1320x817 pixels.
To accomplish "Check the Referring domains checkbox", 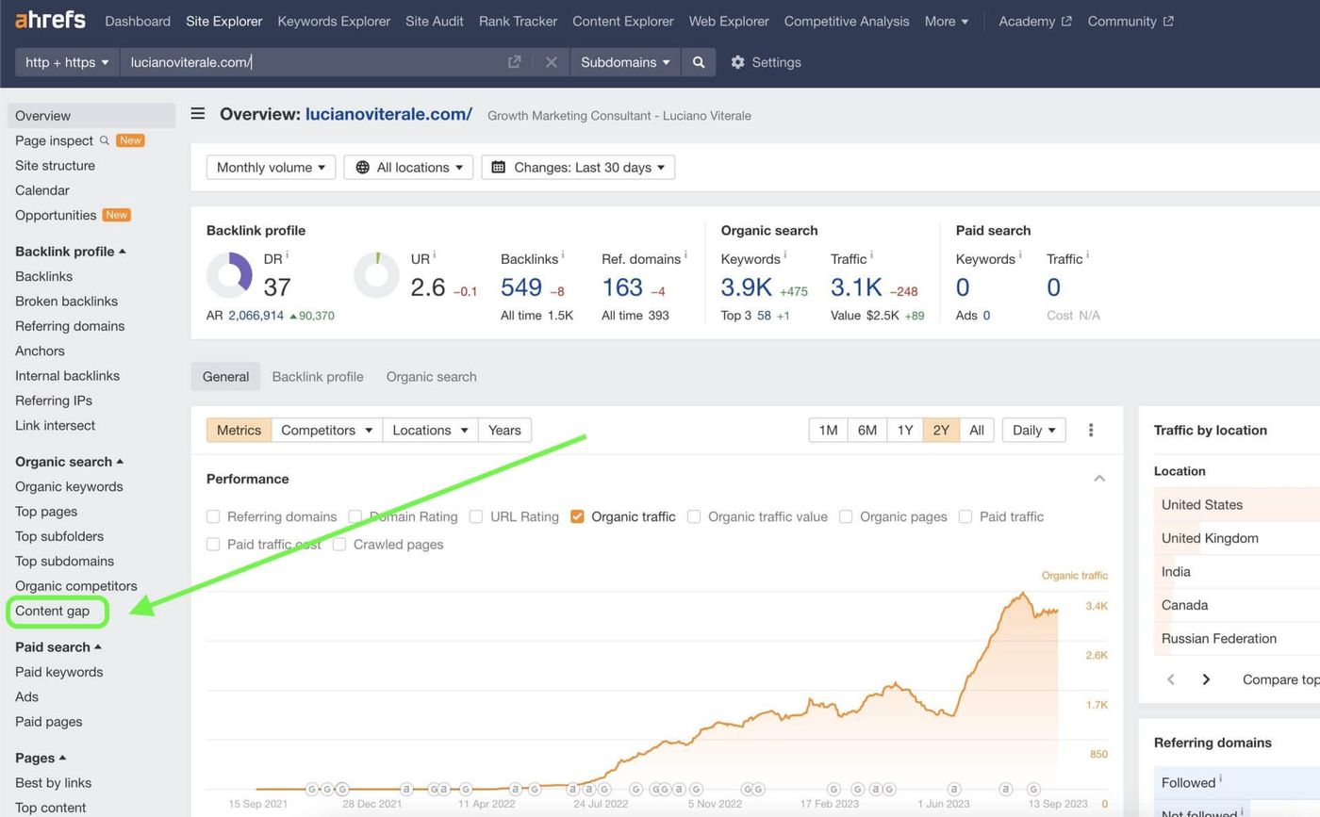I will click(213, 516).
